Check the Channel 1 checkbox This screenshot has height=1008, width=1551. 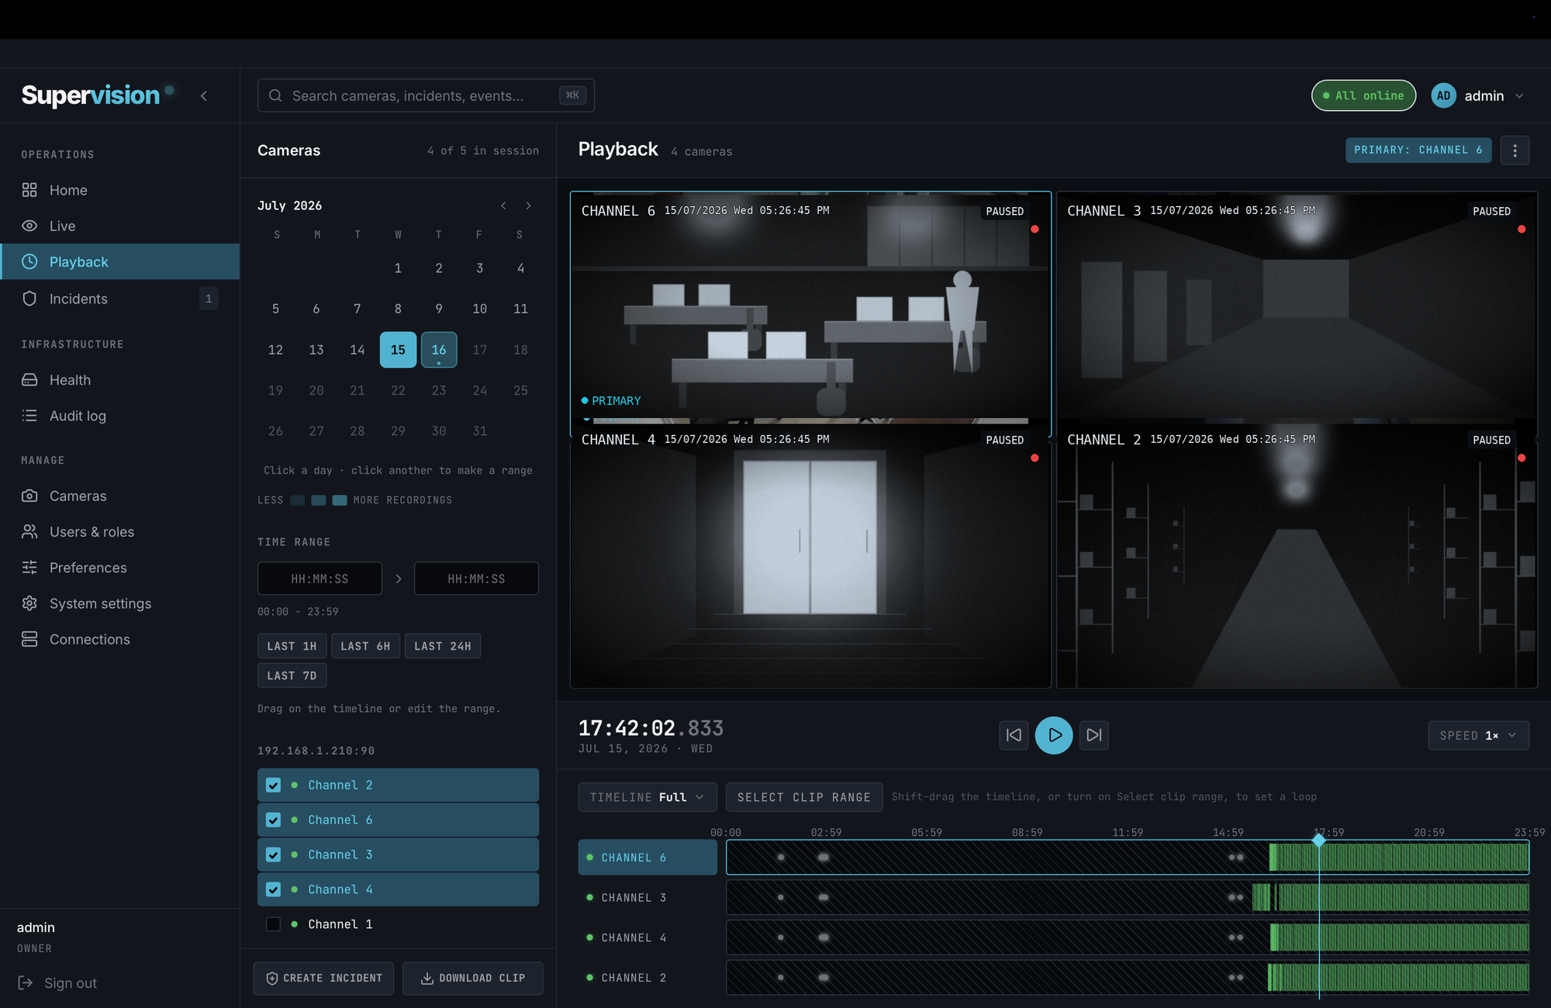pos(273,924)
